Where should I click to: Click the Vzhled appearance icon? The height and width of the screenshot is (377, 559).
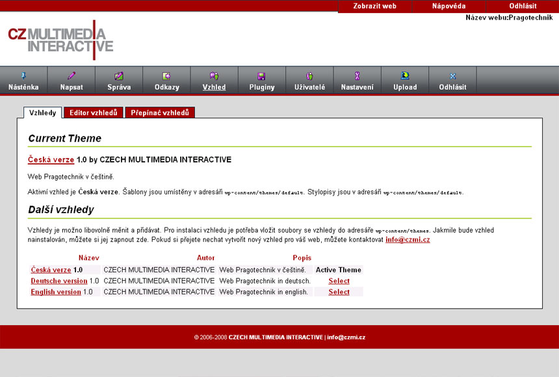214,75
